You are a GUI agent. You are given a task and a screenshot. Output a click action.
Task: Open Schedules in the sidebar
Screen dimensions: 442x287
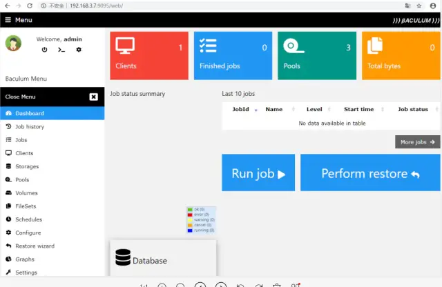pyautogui.click(x=52, y=219)
